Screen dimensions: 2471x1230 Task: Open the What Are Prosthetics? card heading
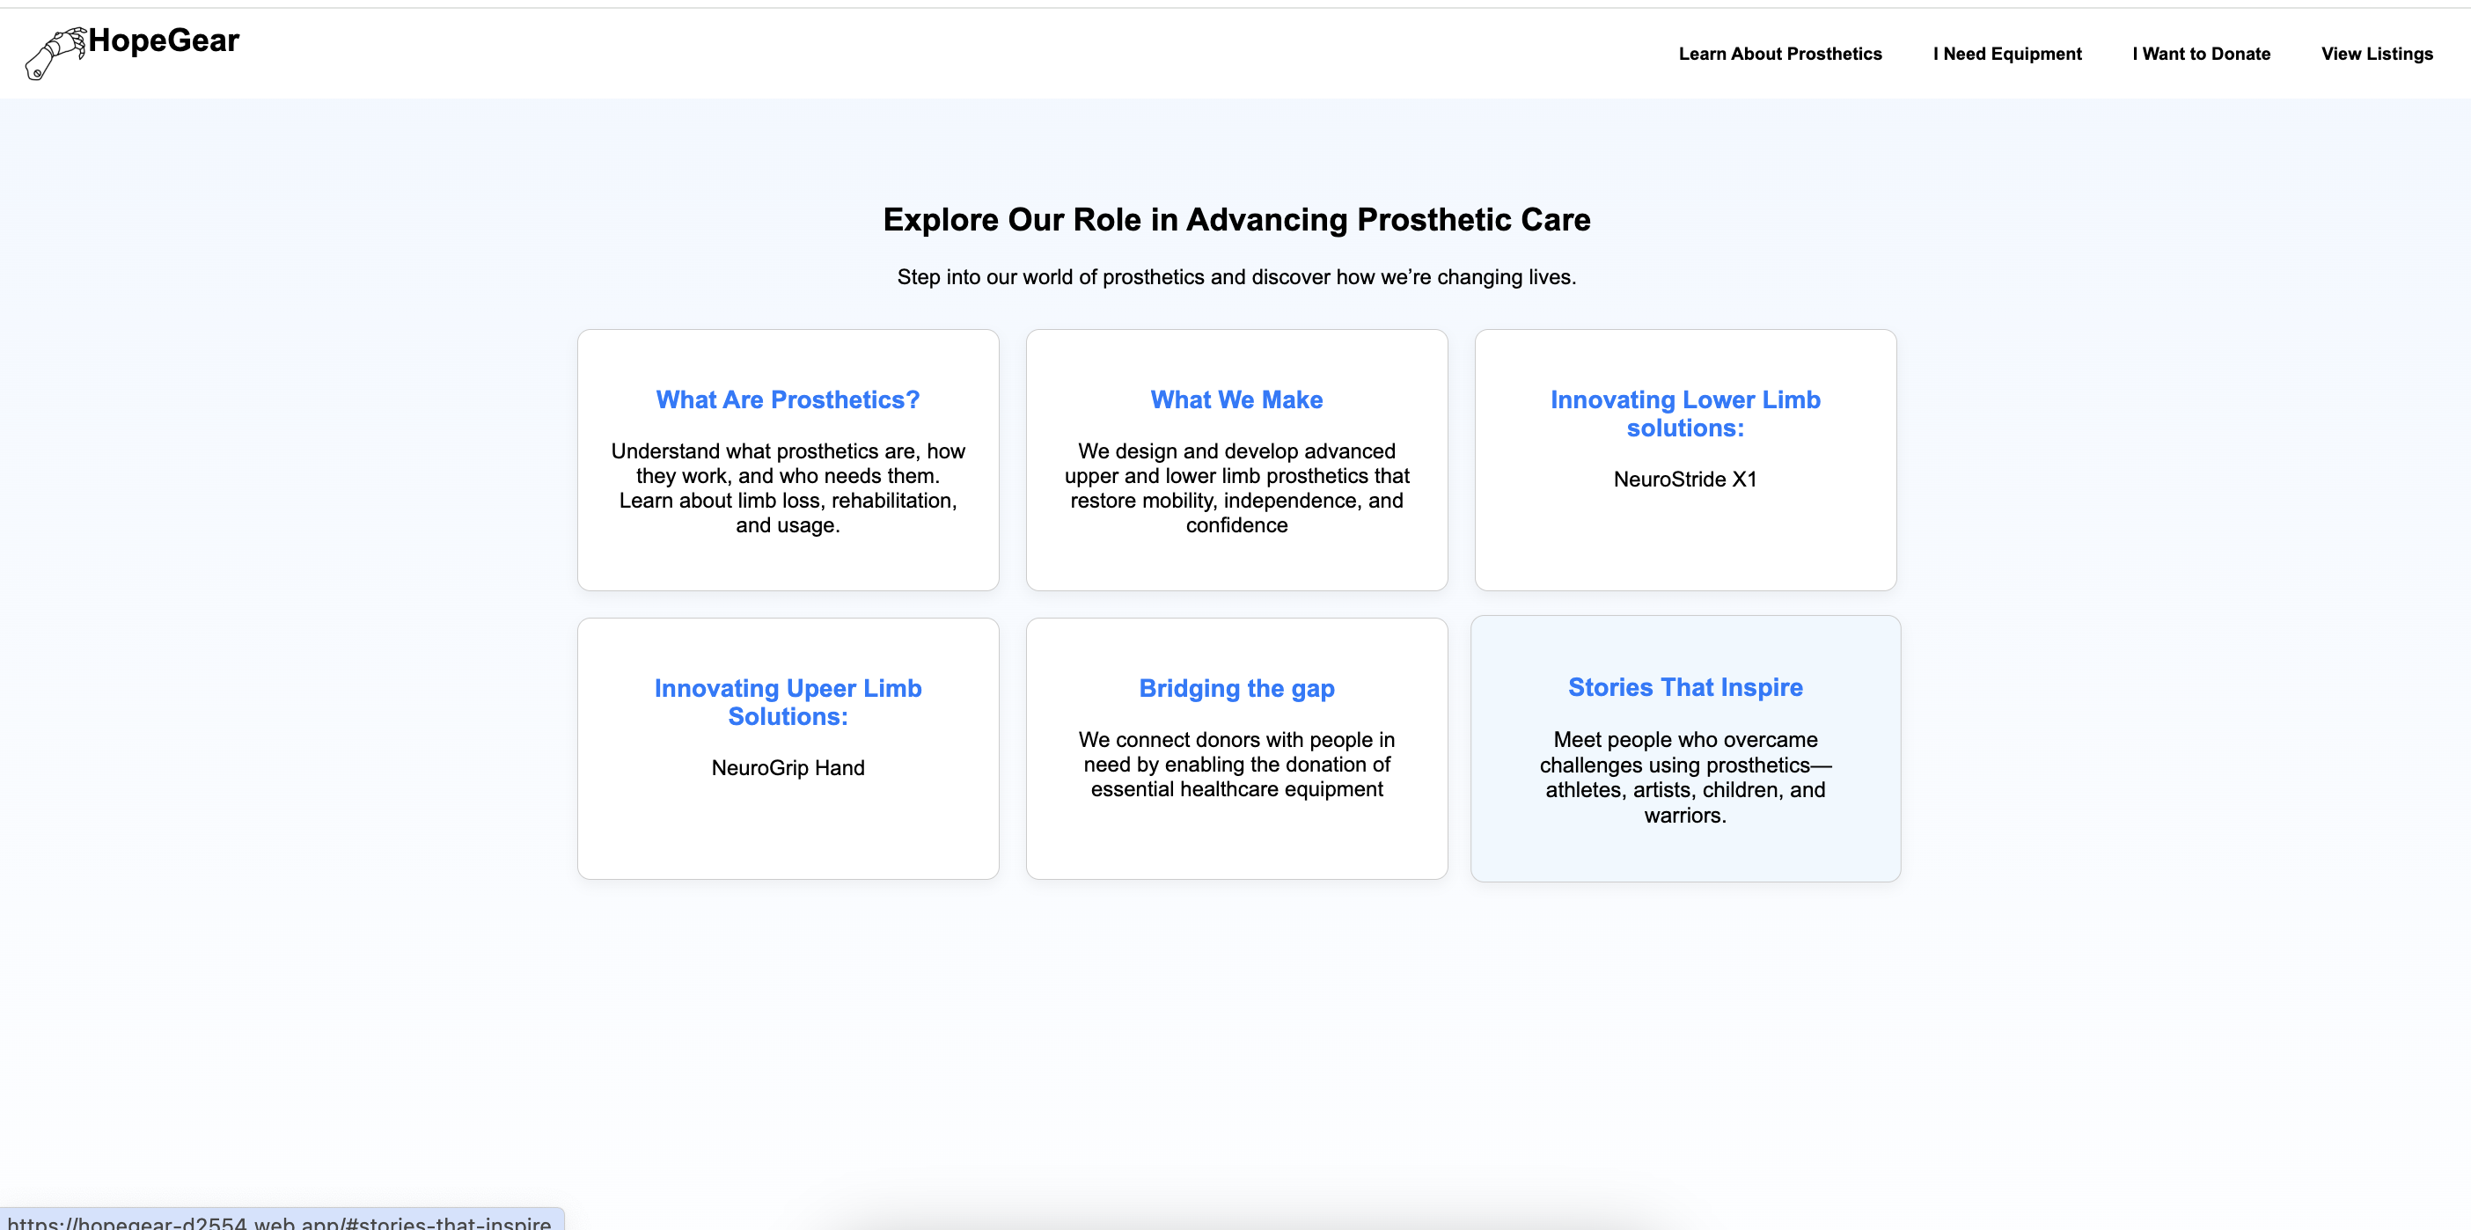click(x=788, y=399)
